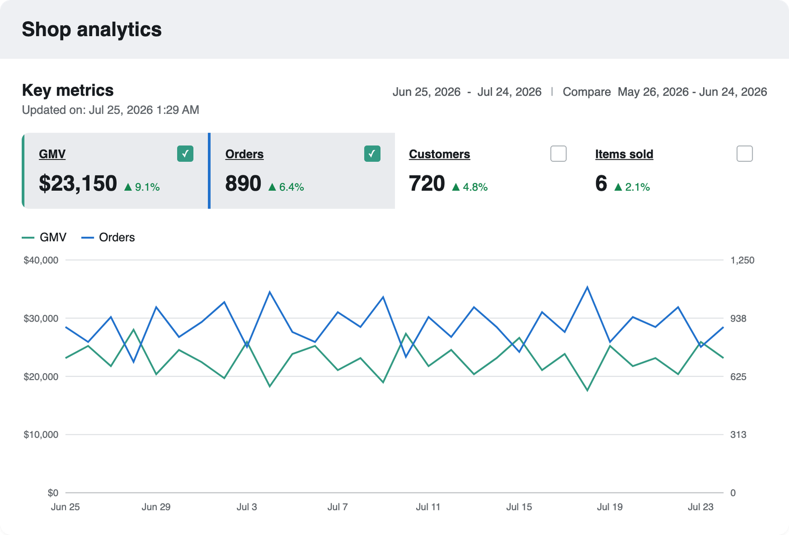Tick the Items sold checkbox

point(745,154)
